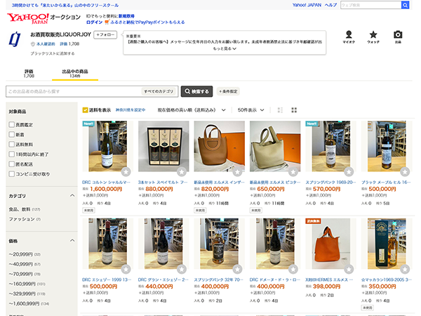
Task: Check the 真贋鑑定 filter
Action: click(x=11, y=124)
